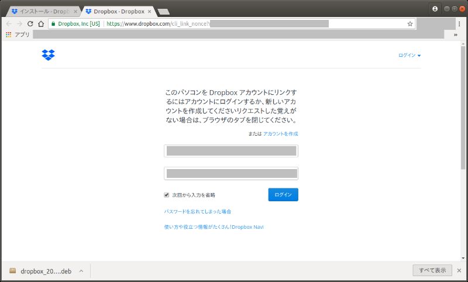The width and height of the screenshot is (468, 282).
Task: Open a new tab
Action: [x=164, y=12]
